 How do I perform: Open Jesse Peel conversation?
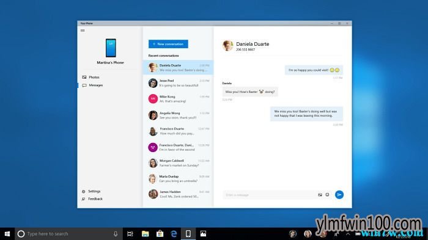(x=179, y=83)
